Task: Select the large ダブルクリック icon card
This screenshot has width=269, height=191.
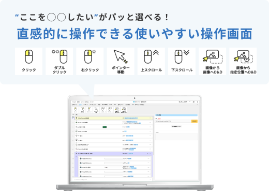Action: 59,62
